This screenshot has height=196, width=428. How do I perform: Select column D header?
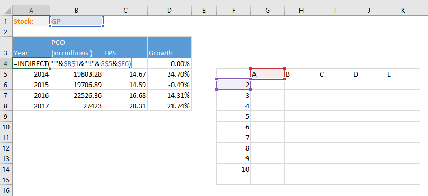(169, 11)
